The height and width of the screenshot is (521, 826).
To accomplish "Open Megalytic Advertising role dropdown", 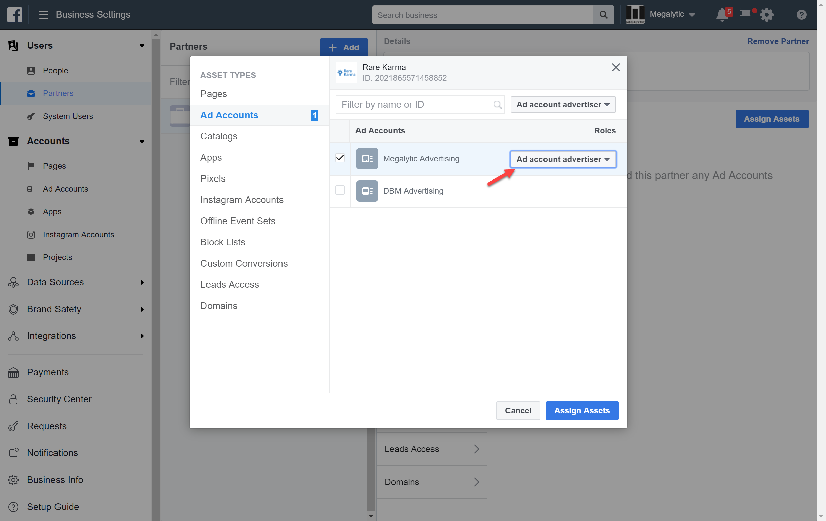I will [x=563, y=159].
